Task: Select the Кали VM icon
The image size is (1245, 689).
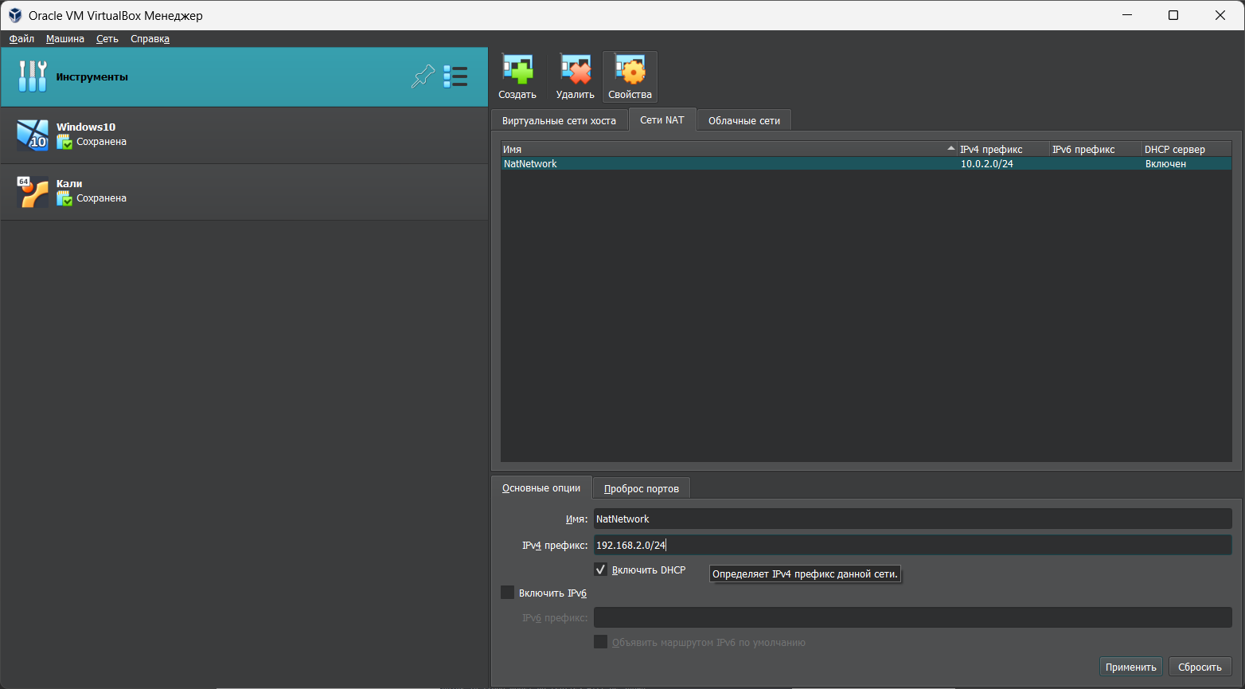Action: (x=33, y=192)
